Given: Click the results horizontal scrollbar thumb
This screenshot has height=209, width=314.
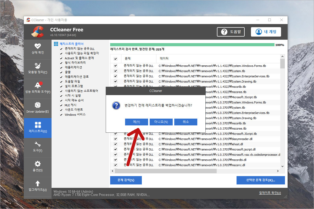Looking at the screenshot, I should pos(166,171).
